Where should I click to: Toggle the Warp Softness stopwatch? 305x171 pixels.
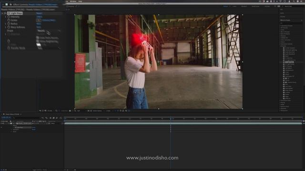click(9, 27)
